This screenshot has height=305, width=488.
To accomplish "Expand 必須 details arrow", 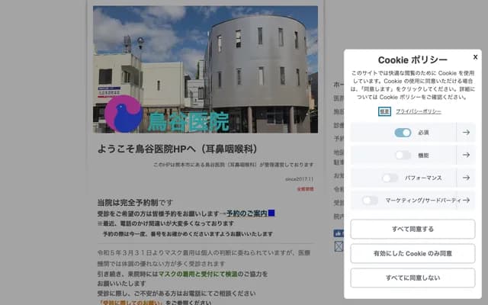I will tap(466, 132).
